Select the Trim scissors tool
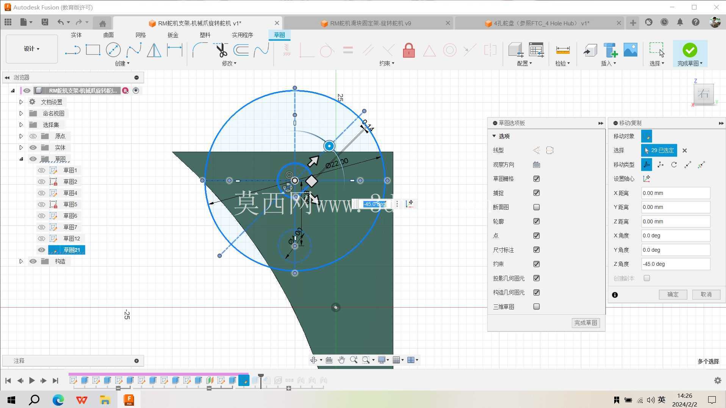The width and height of the screenshot is (726, 408). [x=221, y=50]
